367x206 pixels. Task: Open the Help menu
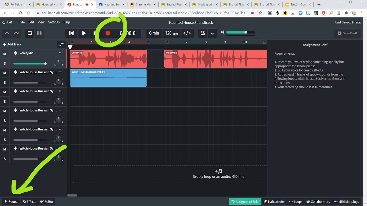tap(67, 22)
